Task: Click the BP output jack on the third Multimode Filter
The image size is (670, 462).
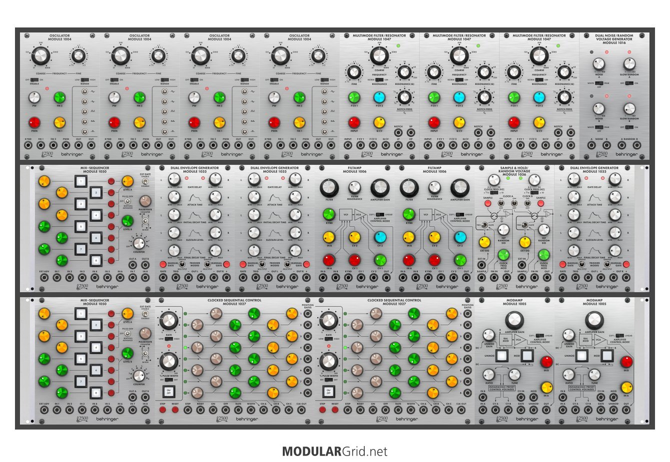Action: (571, 132)
